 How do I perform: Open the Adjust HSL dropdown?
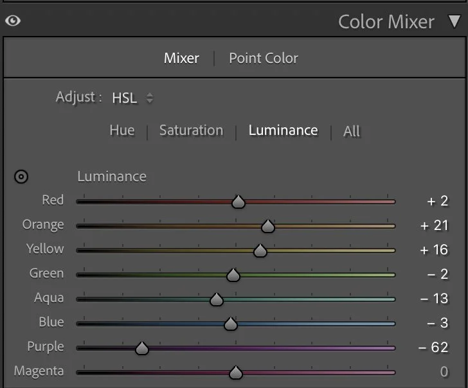[132, 98]
